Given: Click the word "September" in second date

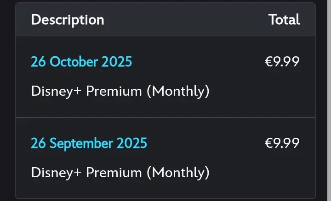Looking at the screenshot, I should pyautogui.click(x=81, y=144).
